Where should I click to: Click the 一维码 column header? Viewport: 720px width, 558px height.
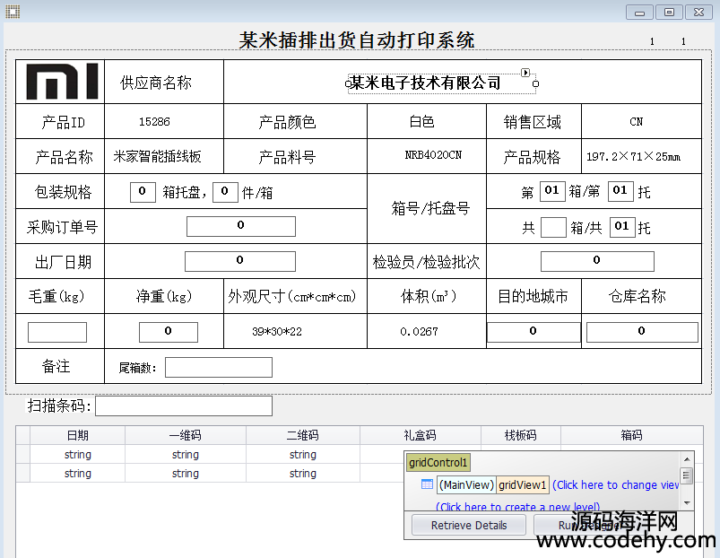coord(185,435)
